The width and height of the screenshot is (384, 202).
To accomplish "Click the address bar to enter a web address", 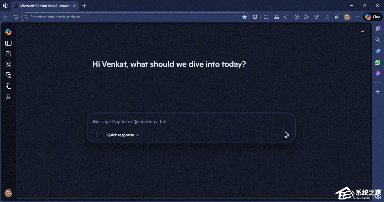I will [135, 17].
